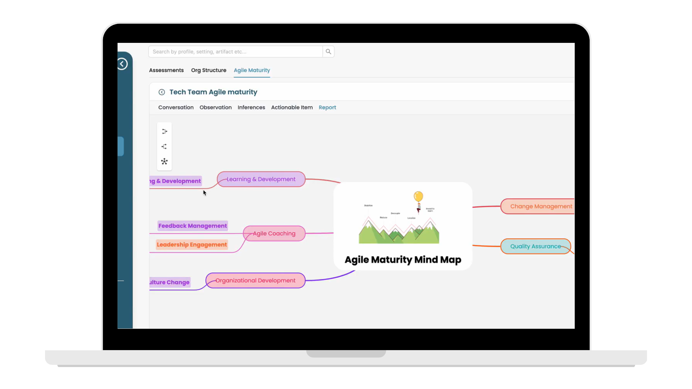Click the search magnifier icon
Image resolution: width=692 pixels, height=389 pixels.
click(328, 52)
